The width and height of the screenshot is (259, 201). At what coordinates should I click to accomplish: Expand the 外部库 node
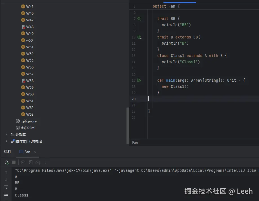click(x=6, y=134)
